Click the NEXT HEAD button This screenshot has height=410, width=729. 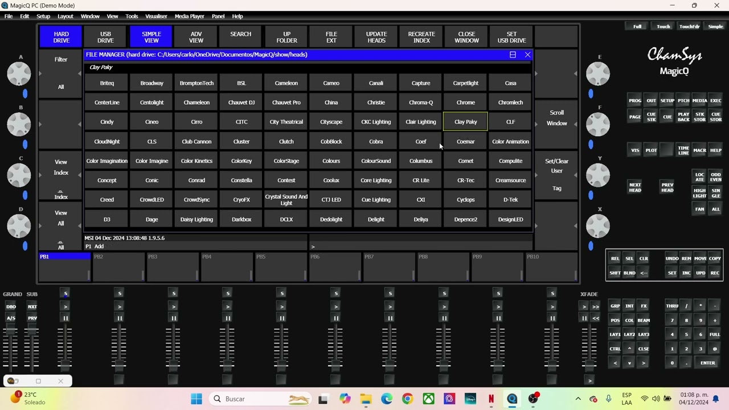635,187
